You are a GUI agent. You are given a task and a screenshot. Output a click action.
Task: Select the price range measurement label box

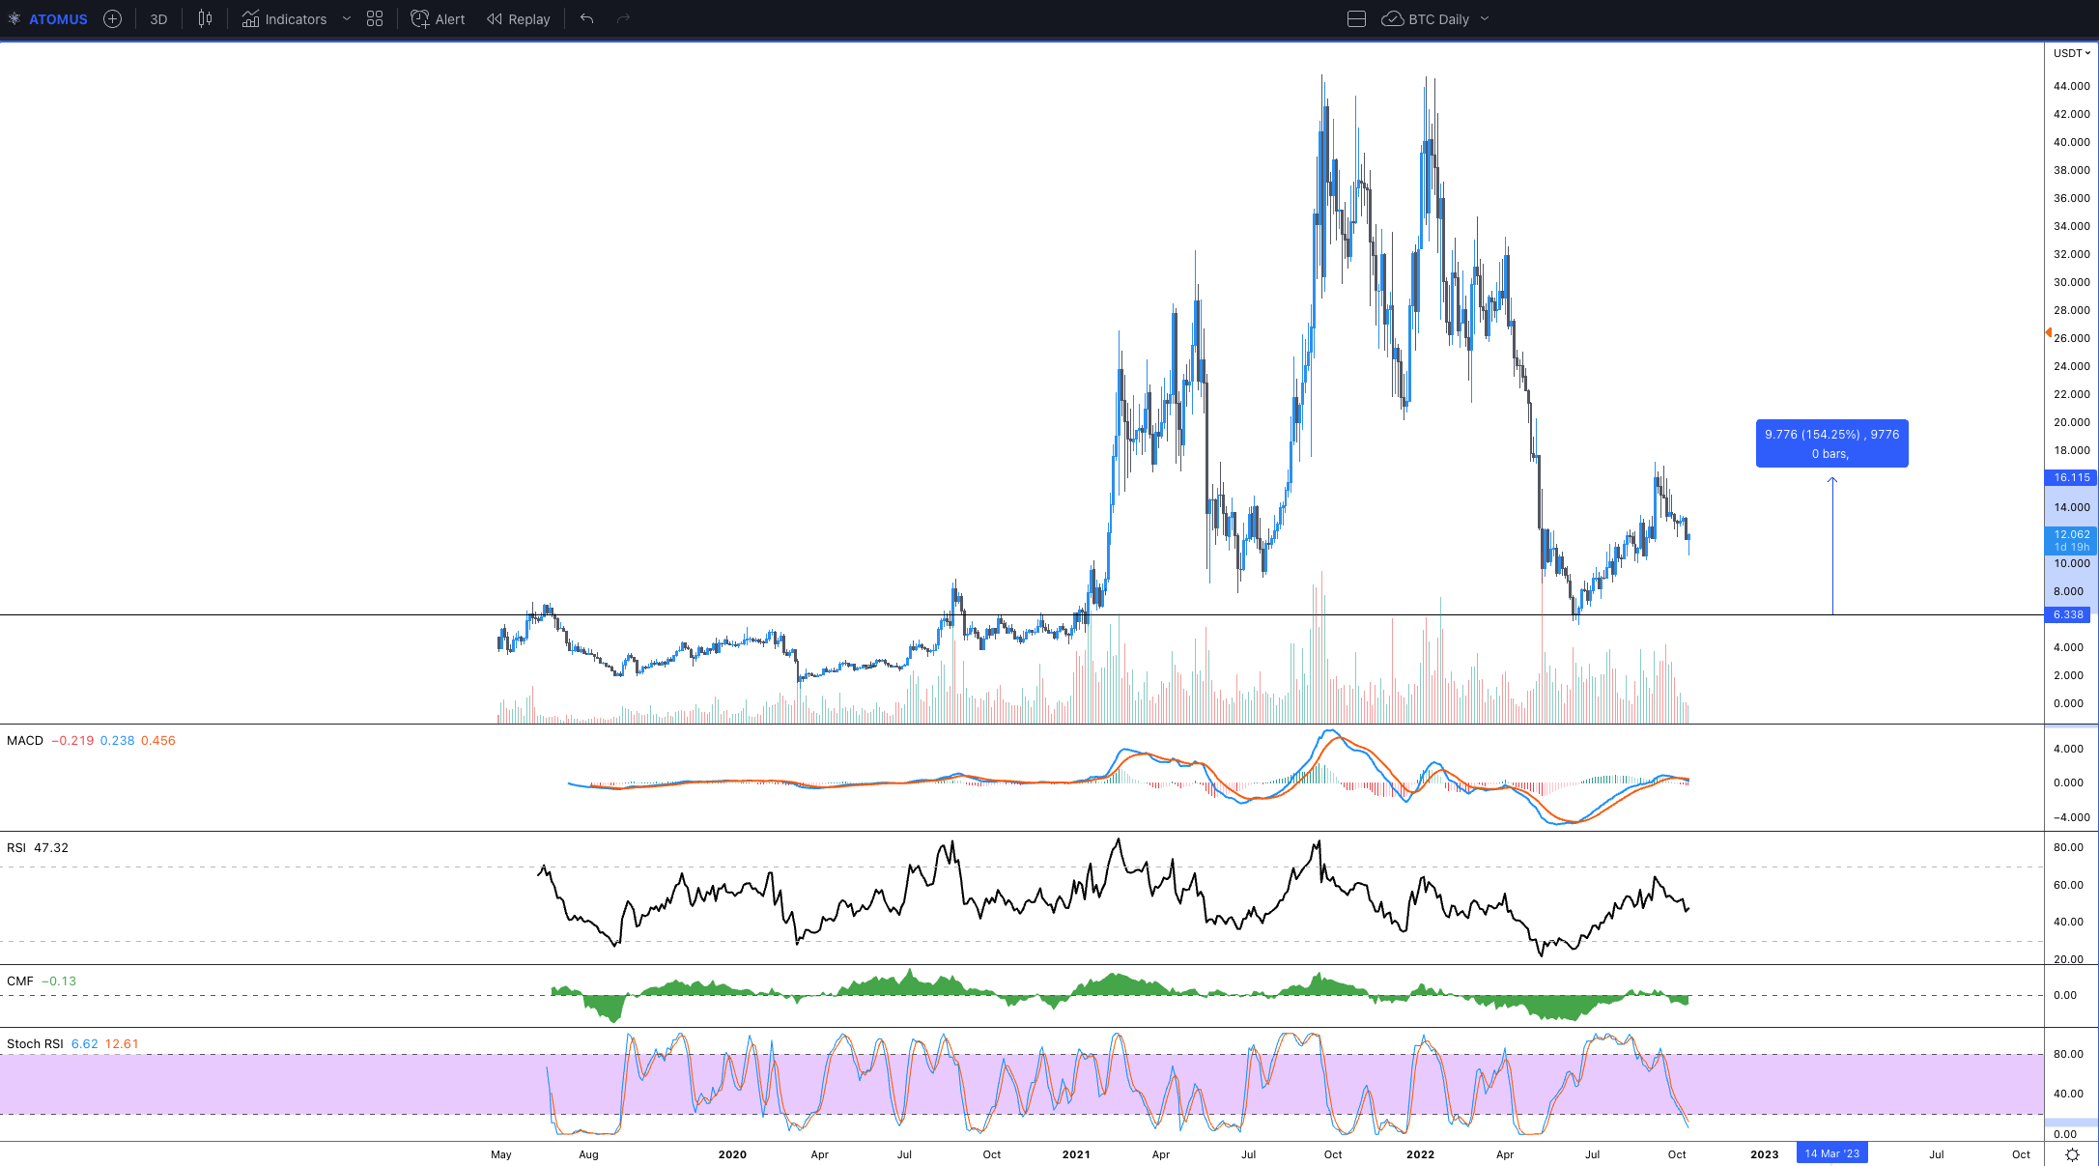[1831, 443]
